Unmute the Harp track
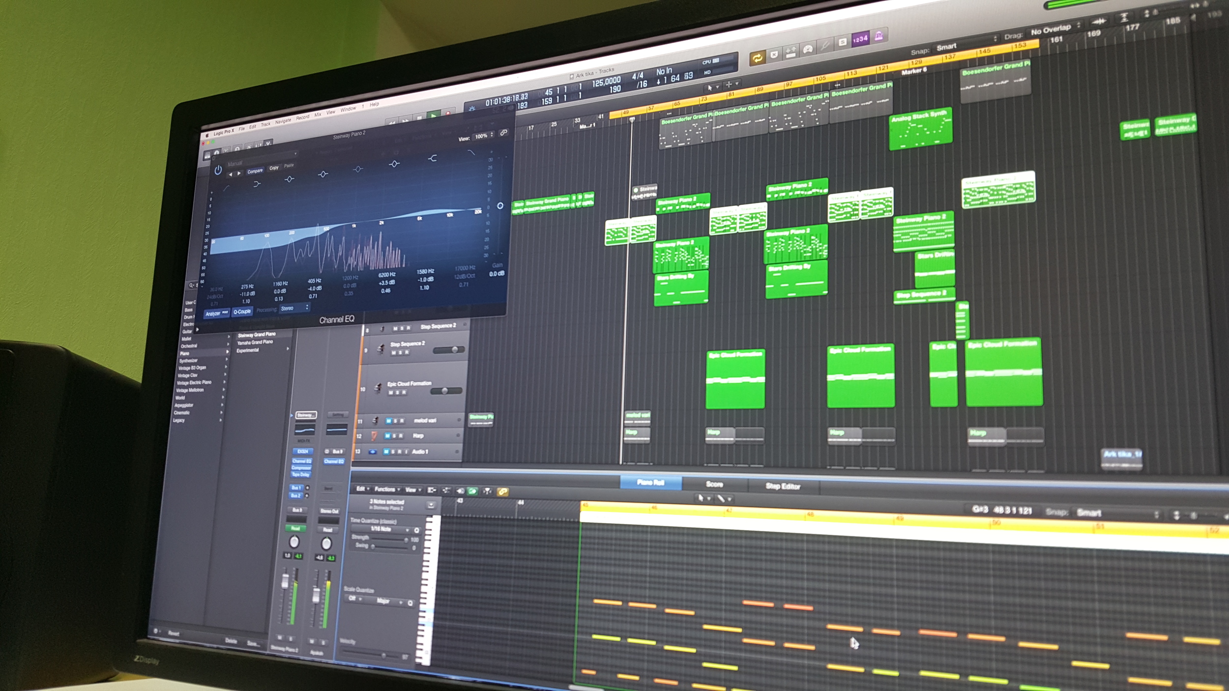The width and height of the screenshot is (1229, 691). pos(387,436)
